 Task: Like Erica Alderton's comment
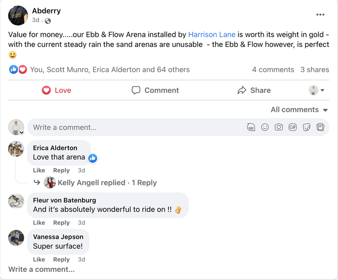[39, 171]
